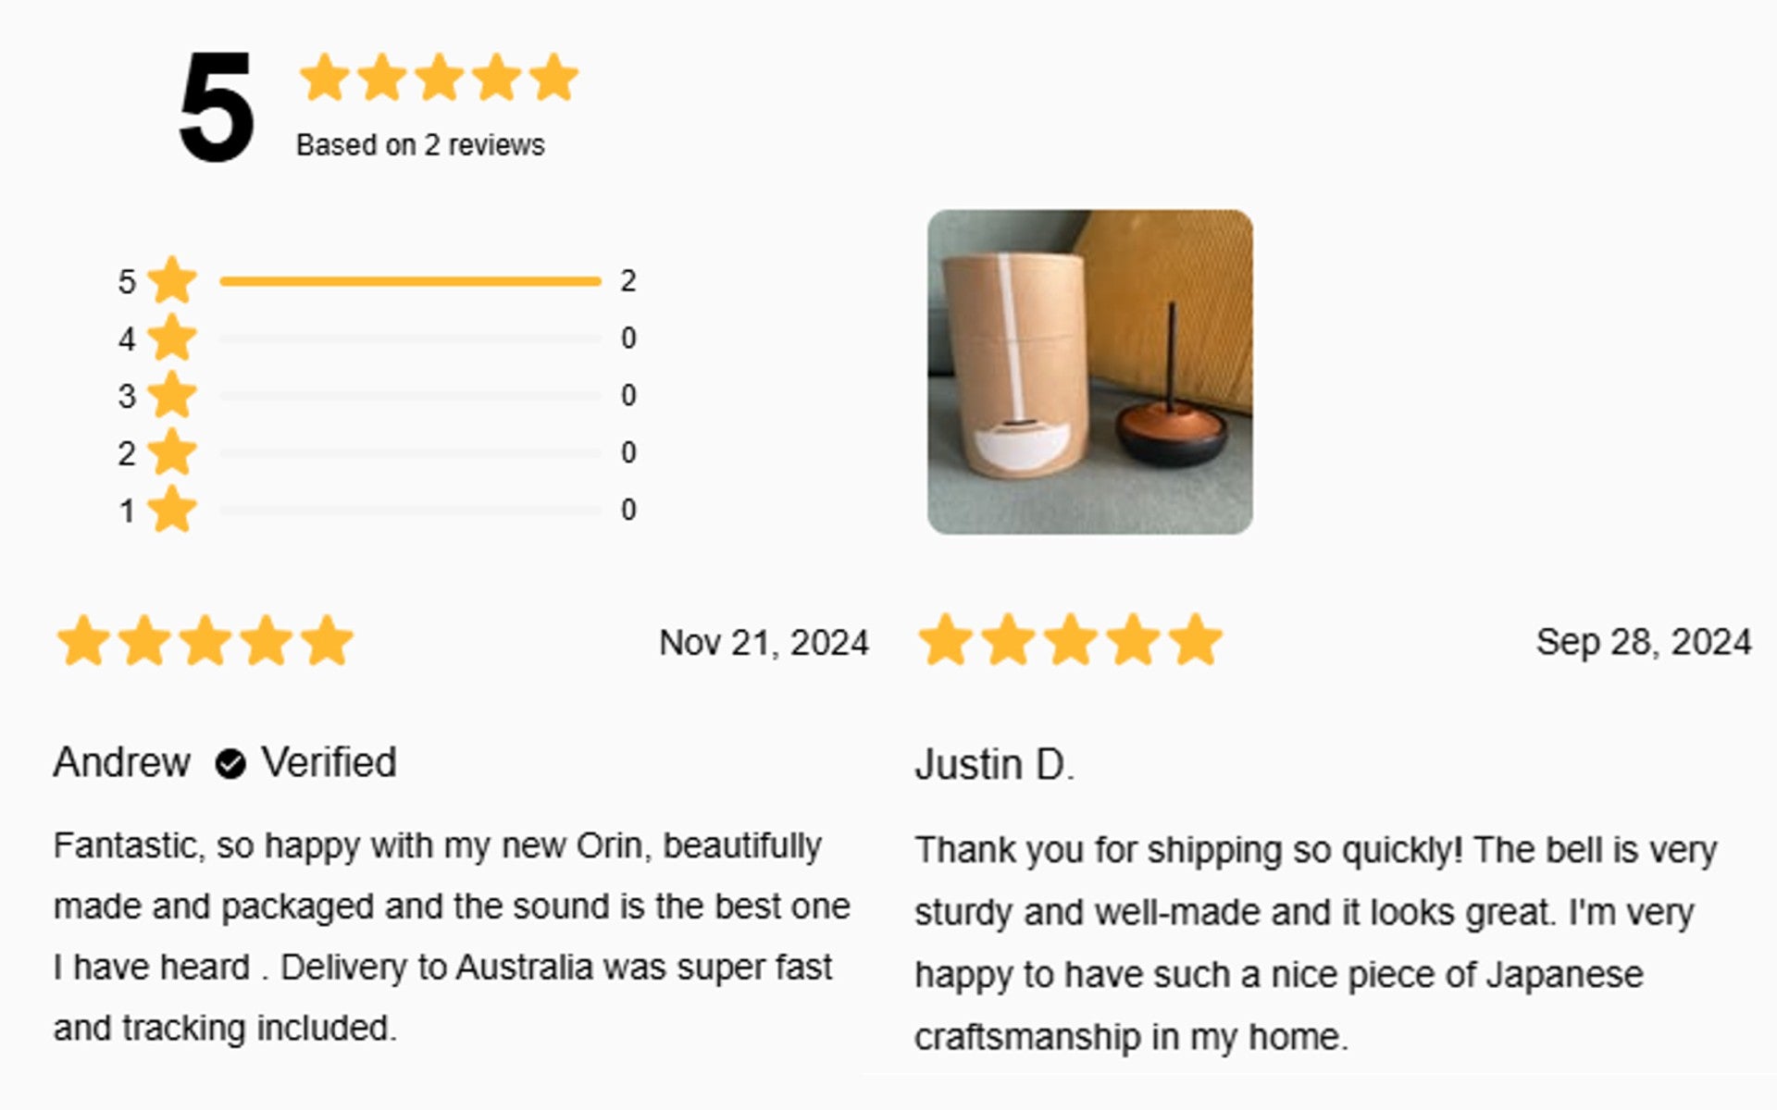Click the 5-star review count number 2

click(628, 281)
